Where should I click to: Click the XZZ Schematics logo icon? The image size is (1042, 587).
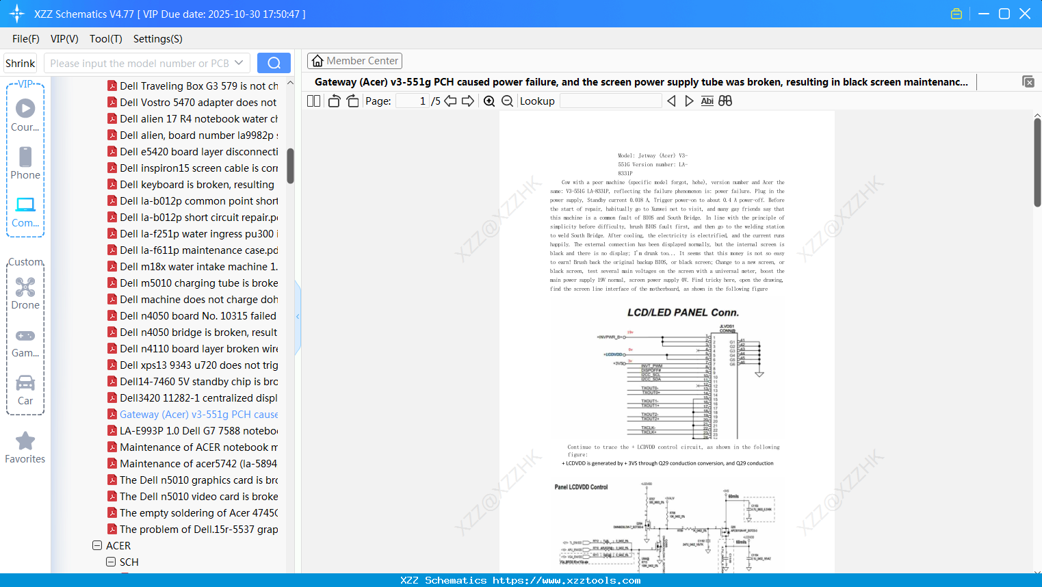click(x=17, y=14)
